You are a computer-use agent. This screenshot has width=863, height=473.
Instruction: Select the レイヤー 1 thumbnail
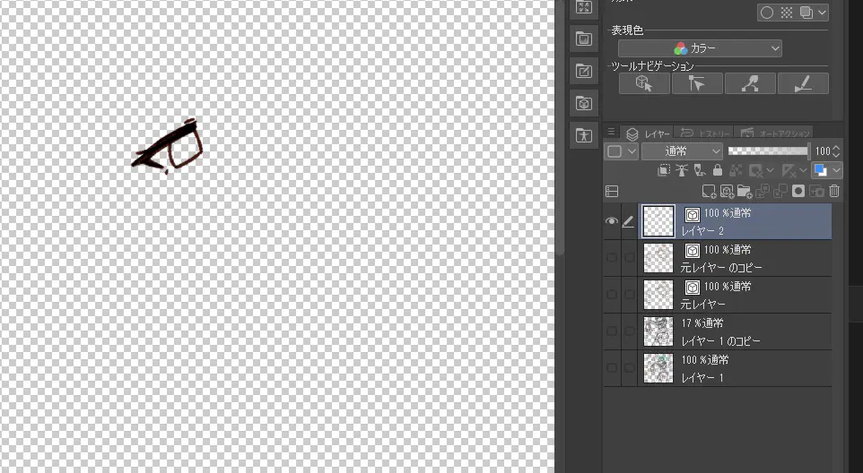coord(658,368)
